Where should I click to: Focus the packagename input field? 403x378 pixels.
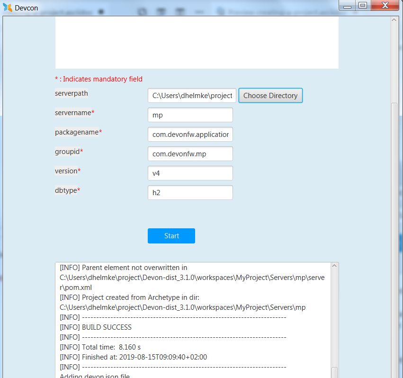pos(190,134)
